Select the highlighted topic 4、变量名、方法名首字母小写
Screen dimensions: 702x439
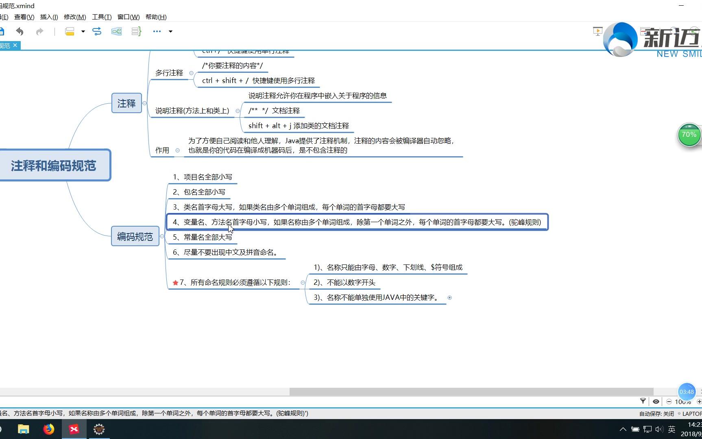click(357, 222)
